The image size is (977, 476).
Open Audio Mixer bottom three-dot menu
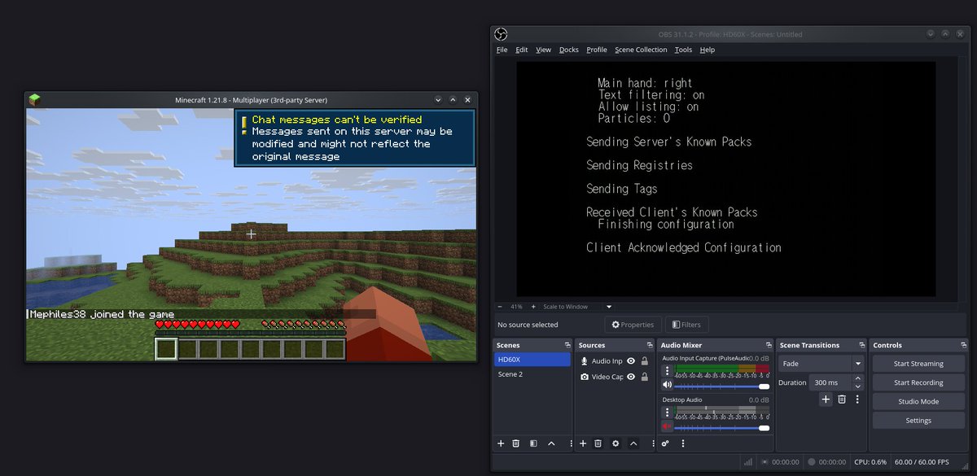point(682,443)
